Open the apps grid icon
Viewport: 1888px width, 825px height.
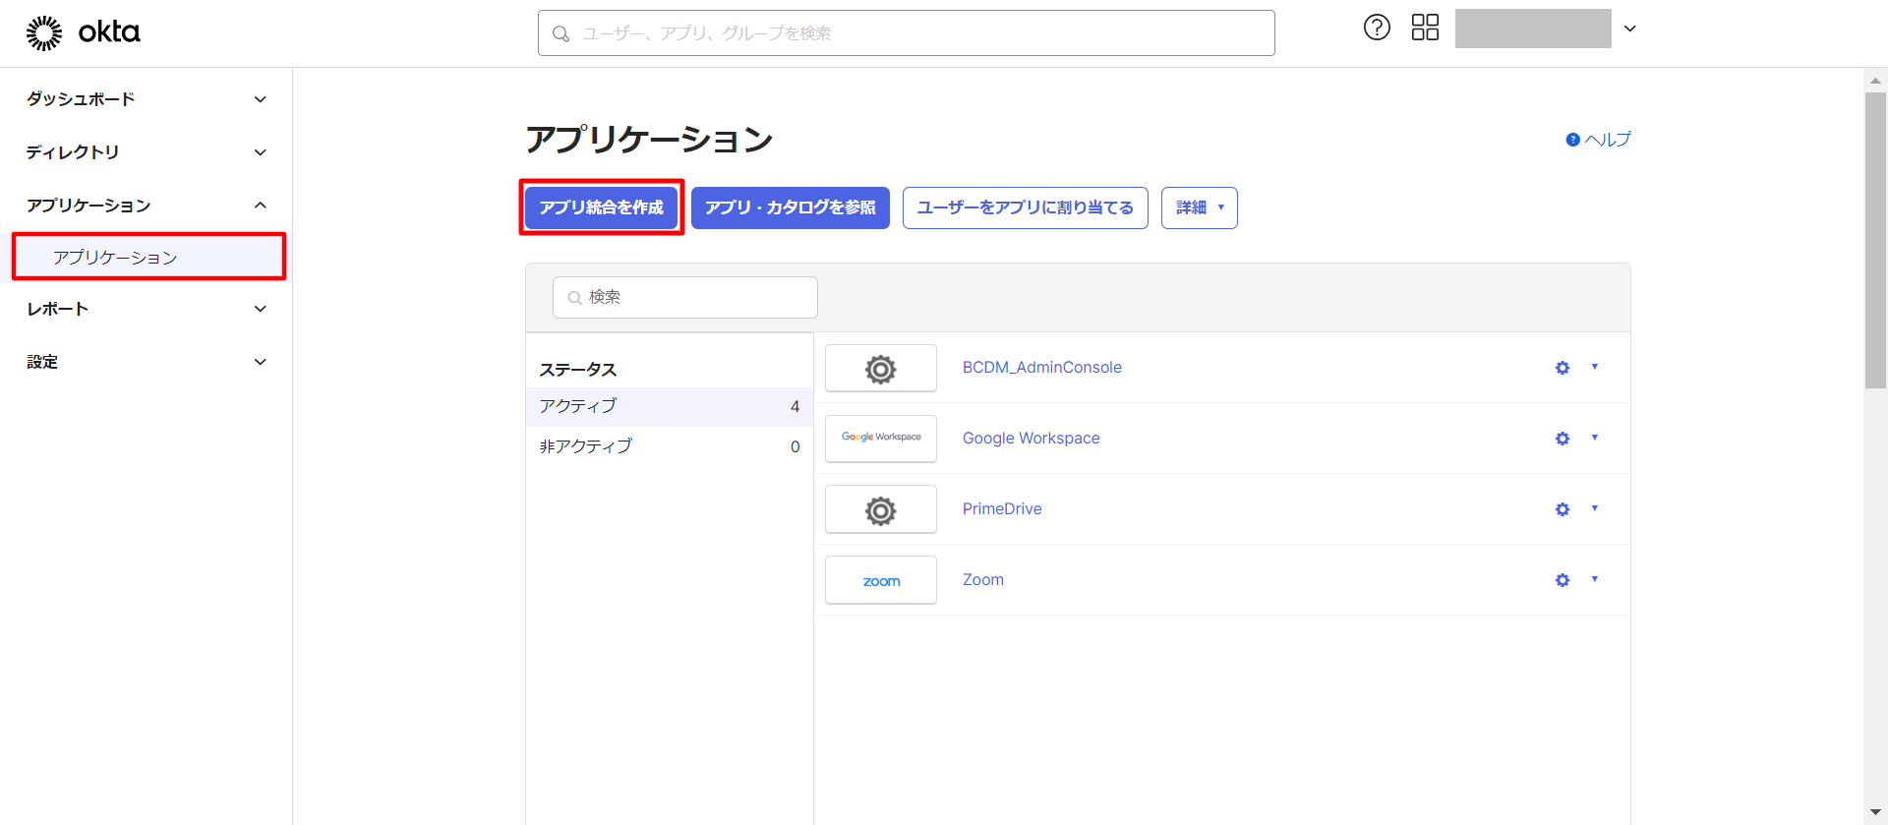pos(1425,28)
